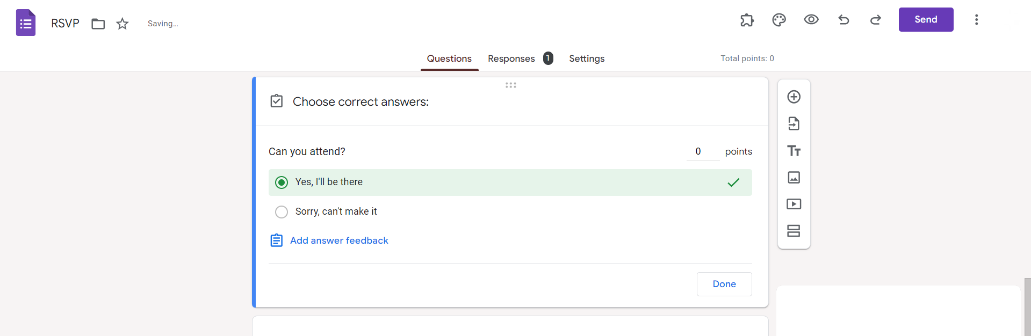This screenshot has height=336, width=1031.
Task: Add a video to form
Action: 794,204
